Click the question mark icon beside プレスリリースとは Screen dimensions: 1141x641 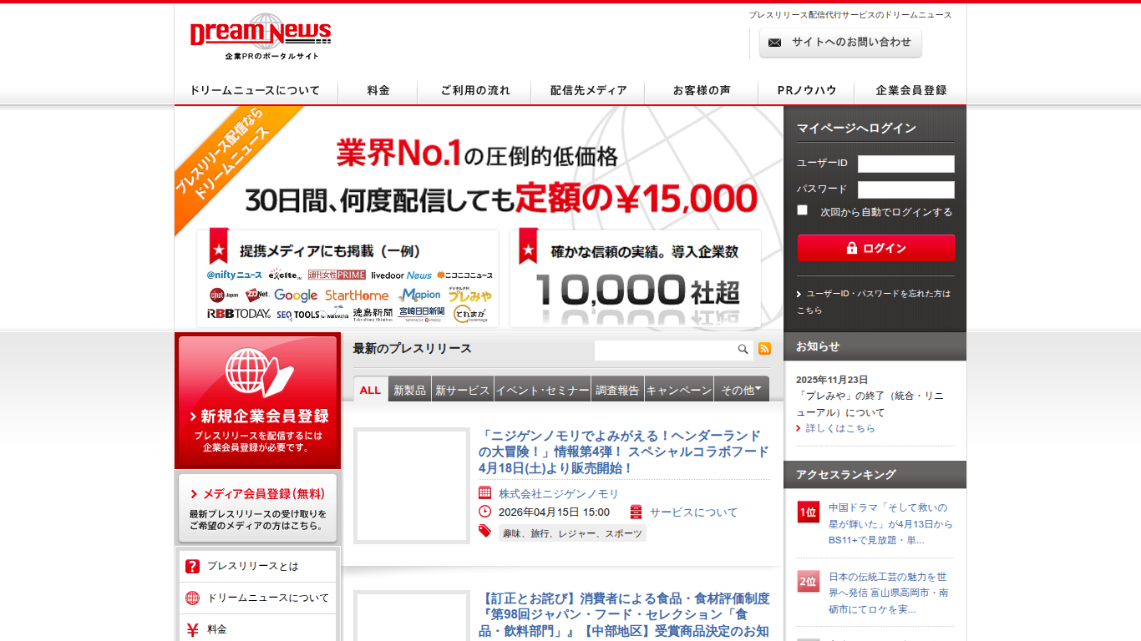coord(193,566)
